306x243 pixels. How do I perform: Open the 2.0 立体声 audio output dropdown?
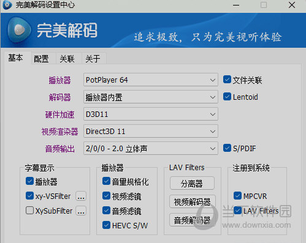151,148
